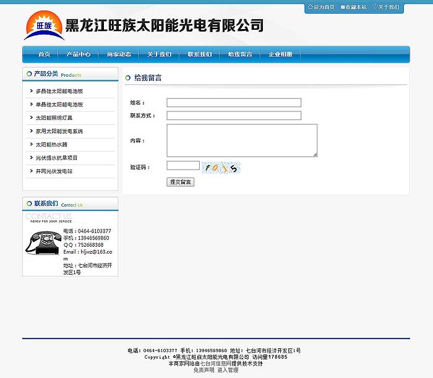This screenshot has height=378, width=433.
Task: Click the 旺族 sun logo
Action: 43,26
